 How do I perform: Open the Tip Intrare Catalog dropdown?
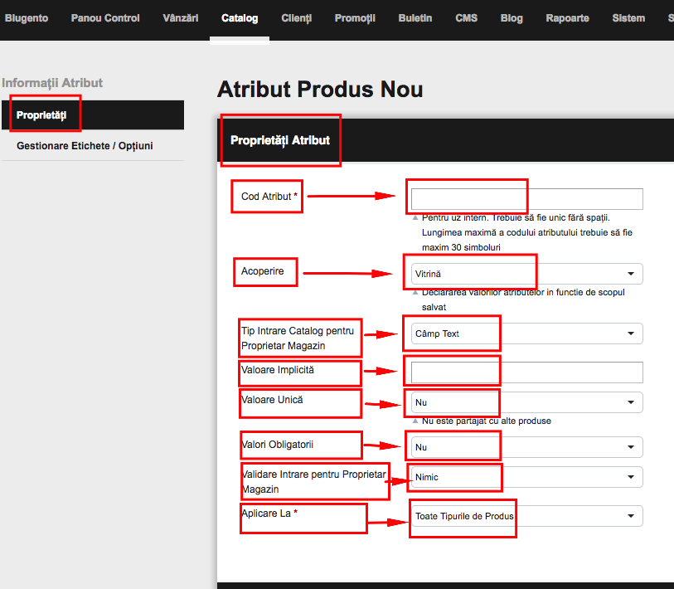(527, 333)
